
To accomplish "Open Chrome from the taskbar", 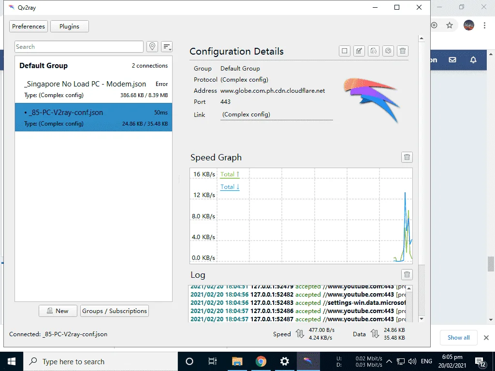I will tap(261, 361).
